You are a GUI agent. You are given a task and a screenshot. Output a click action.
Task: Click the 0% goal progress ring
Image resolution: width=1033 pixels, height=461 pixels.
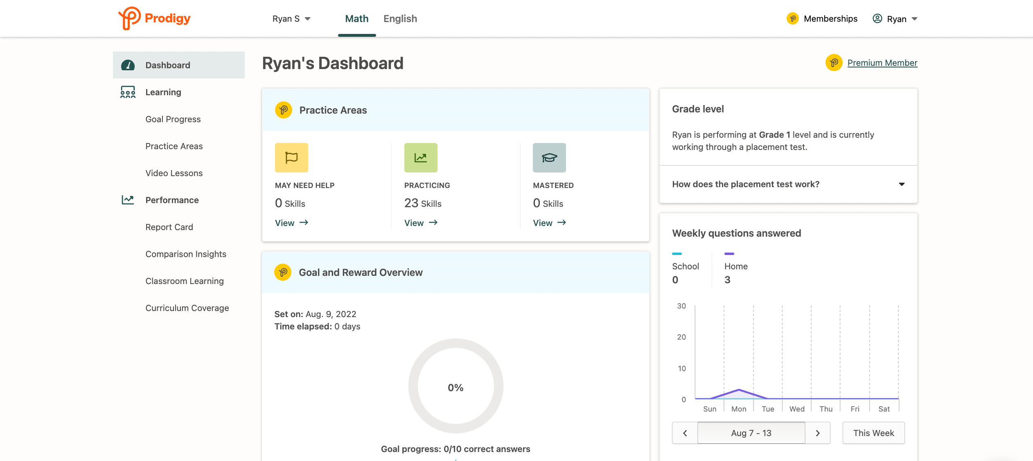click(456, 386)
